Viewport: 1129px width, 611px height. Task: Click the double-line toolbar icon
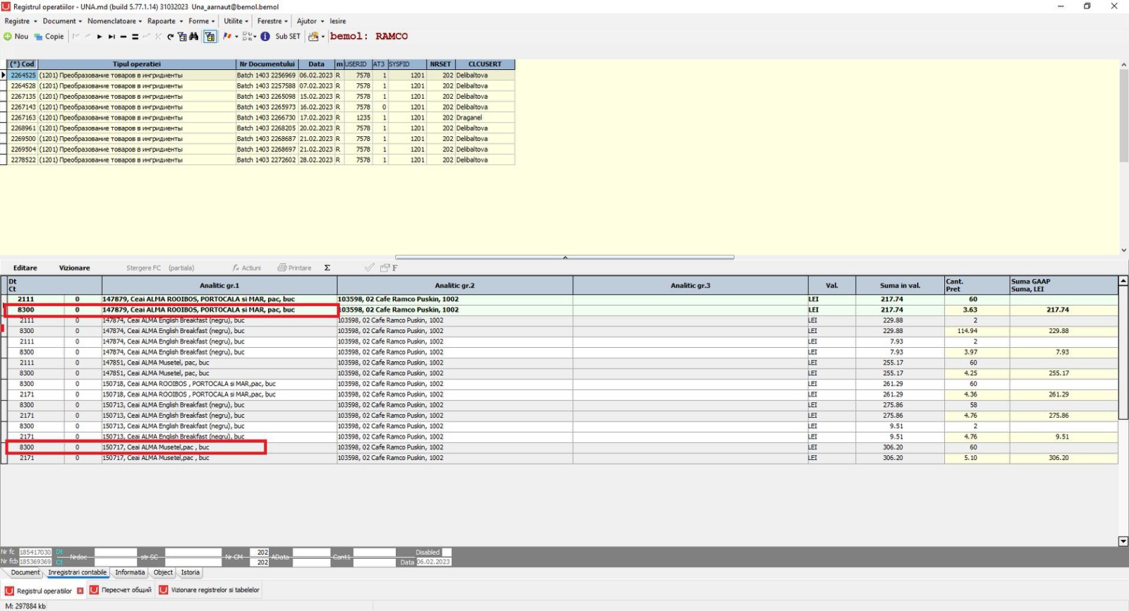pos(135,37)
